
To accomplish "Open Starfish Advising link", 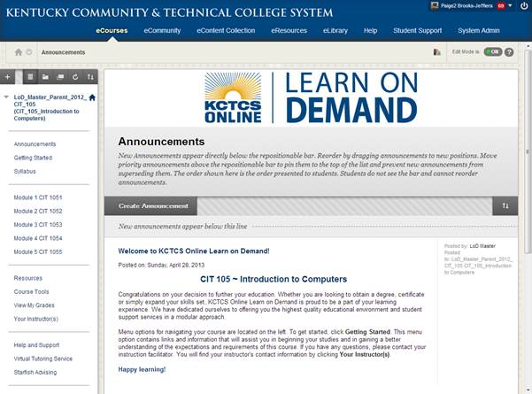I will tap(35, 372).
